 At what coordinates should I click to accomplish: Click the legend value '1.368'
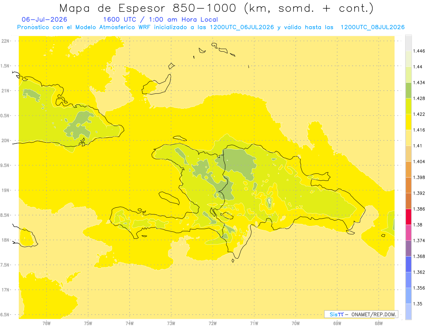point(419,257)
